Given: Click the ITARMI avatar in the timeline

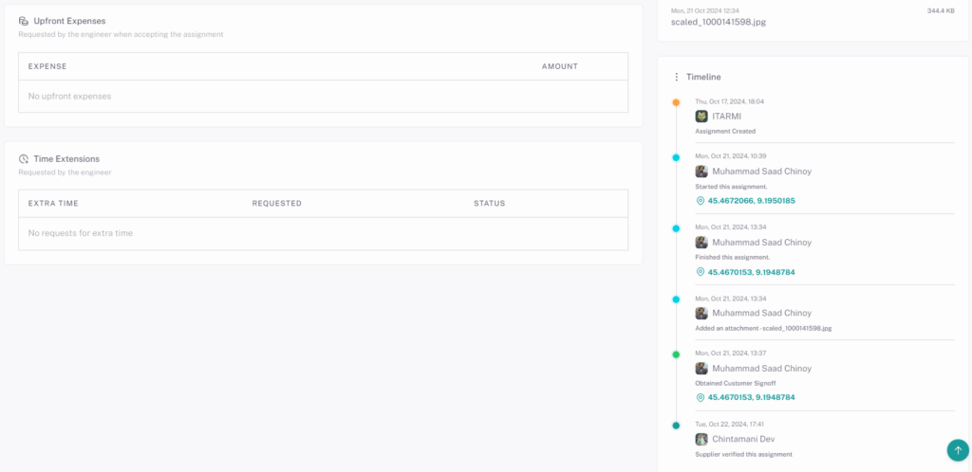Looking at the screenshot, I should (x=701, y=116).
